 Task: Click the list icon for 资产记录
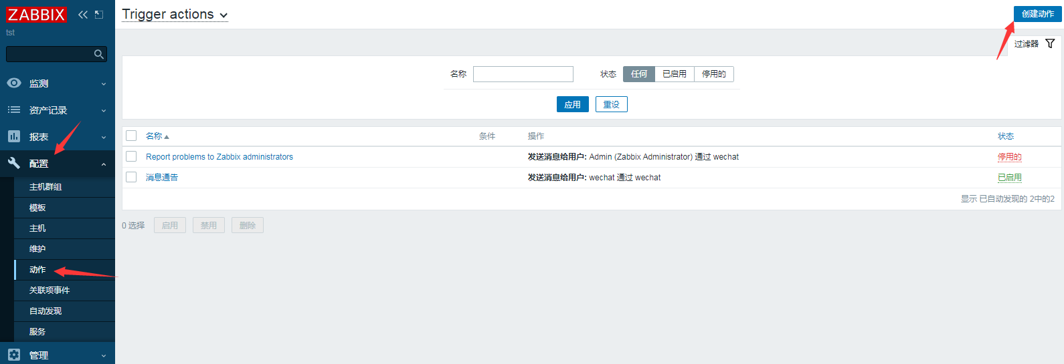[14, 110]
